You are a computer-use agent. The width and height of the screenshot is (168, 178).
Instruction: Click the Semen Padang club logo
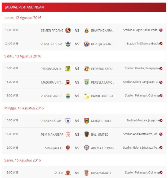[x=68, y=30]
